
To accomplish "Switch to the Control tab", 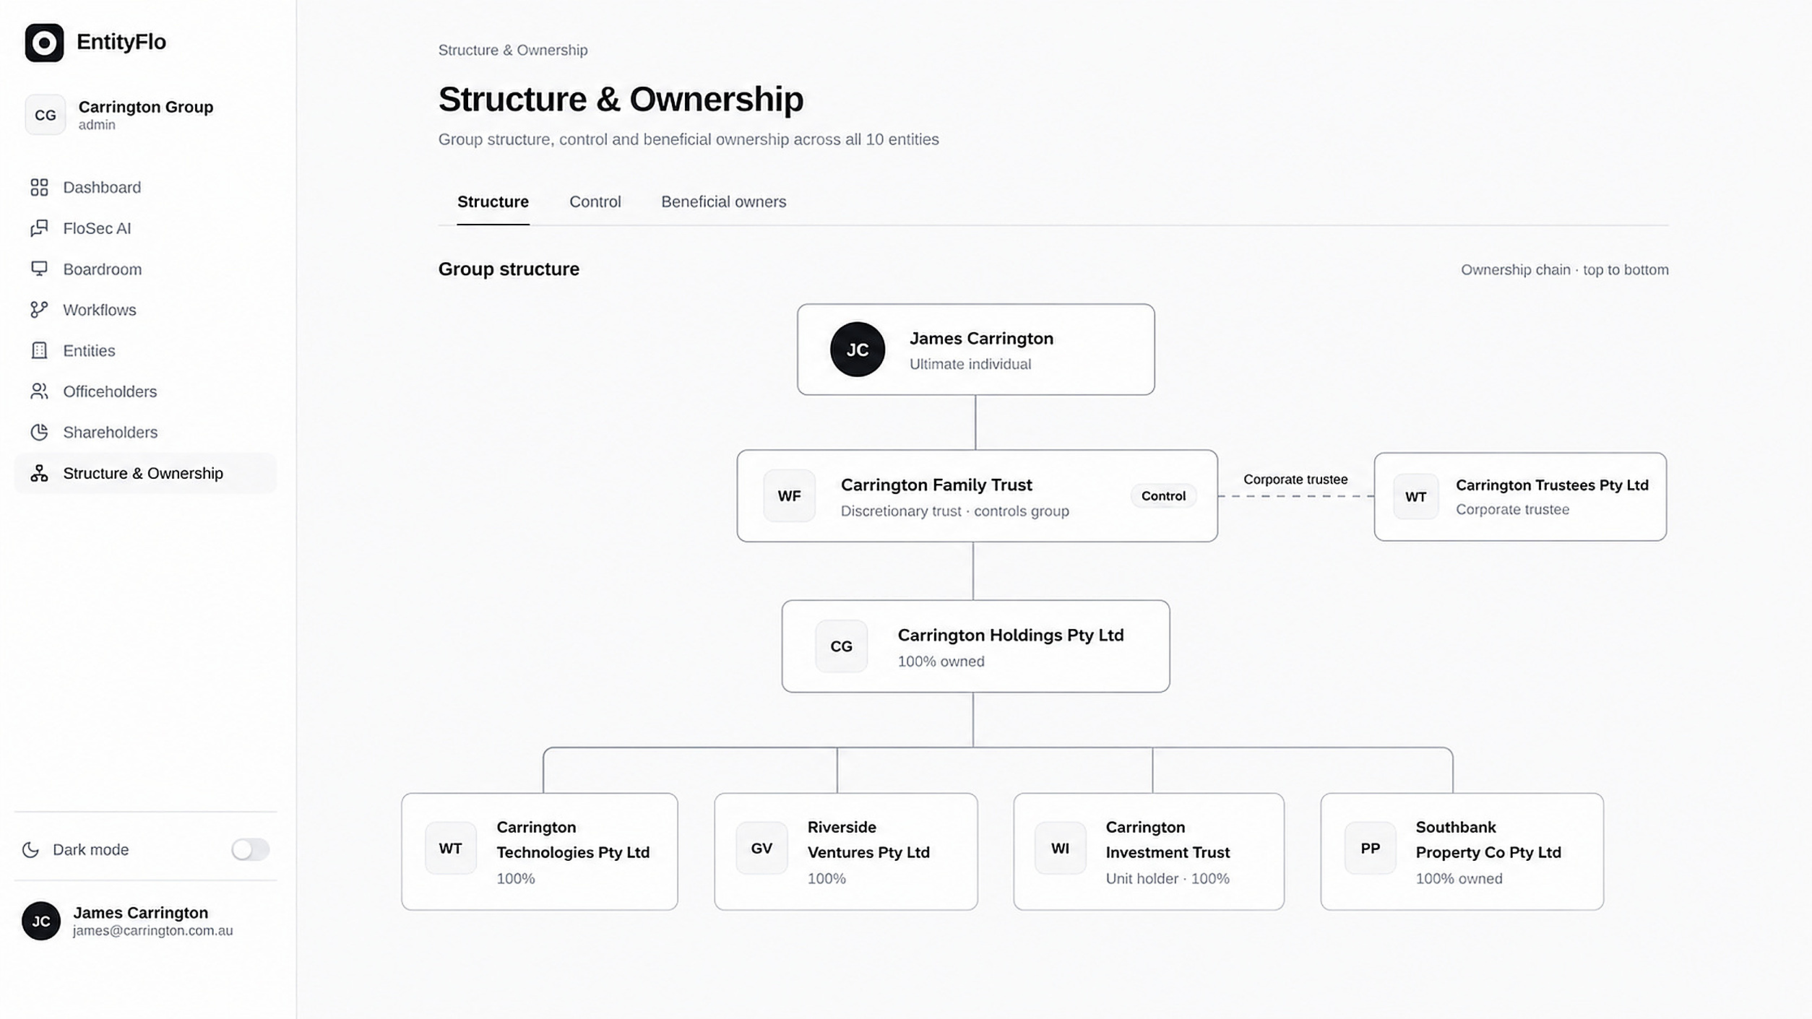I will [x=595, y=202].
